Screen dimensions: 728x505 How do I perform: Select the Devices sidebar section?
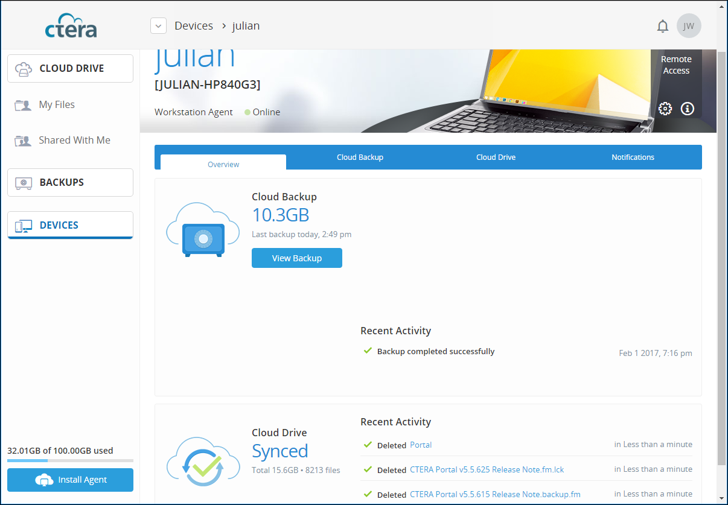click(70, 225)
